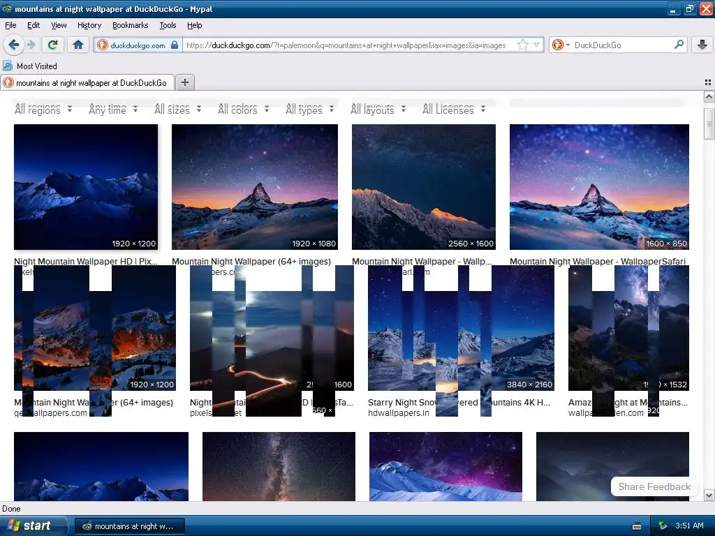The image size is (715, 536).
Task: Expand the All colors filter
Action: 244,109
